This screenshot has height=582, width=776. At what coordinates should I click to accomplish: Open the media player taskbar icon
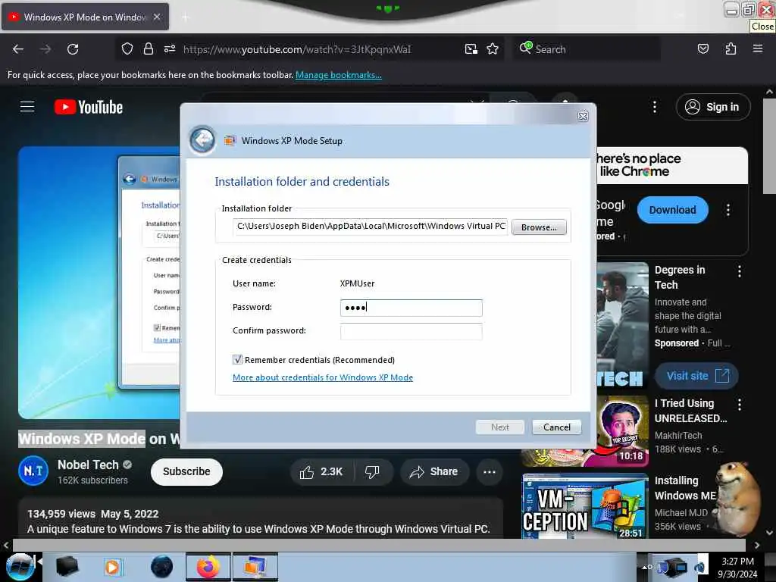tap(112, 567)
